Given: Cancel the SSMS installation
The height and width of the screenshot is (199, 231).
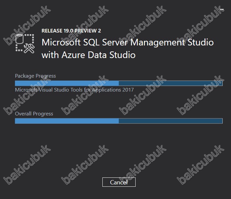Looking at the screenshot, I should pyautogui.click(x=119, y=182).
